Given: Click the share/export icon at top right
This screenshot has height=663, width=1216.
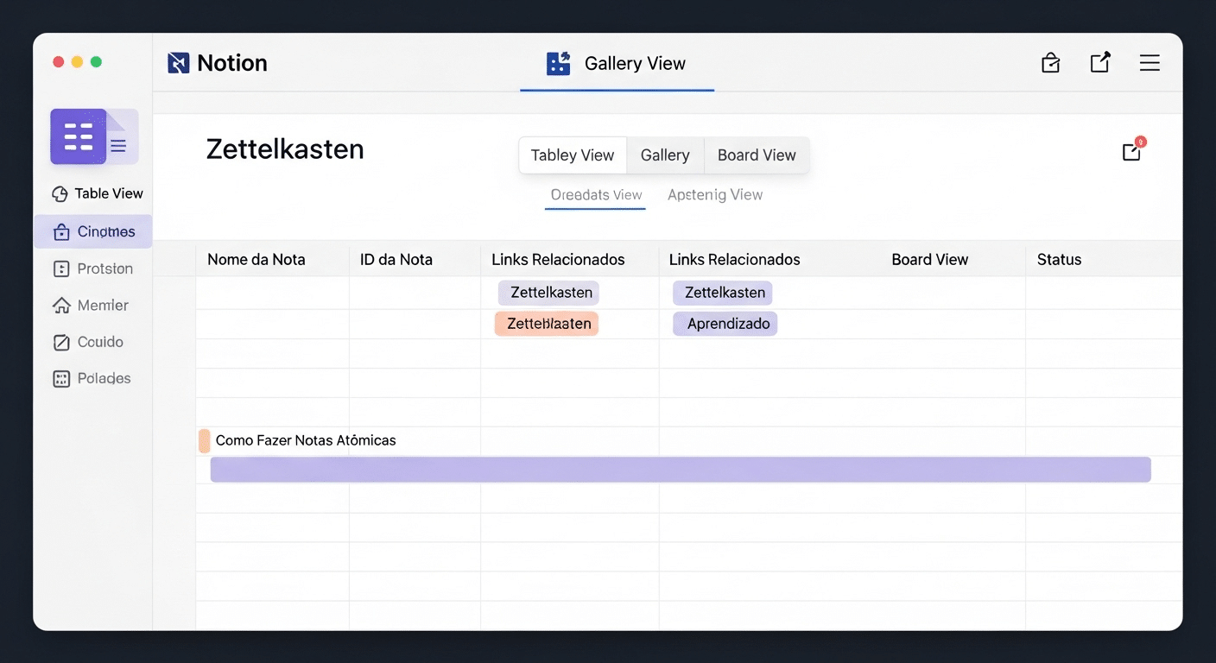Looking at the screenshot, I should [1099, 62].
